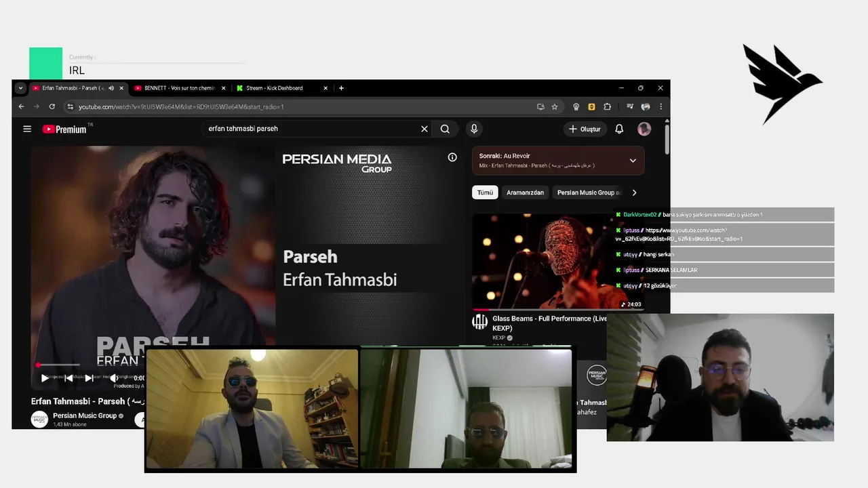Open the Persian Music round thumbnail badge
The image size is (868, 488).
[596, 375]
